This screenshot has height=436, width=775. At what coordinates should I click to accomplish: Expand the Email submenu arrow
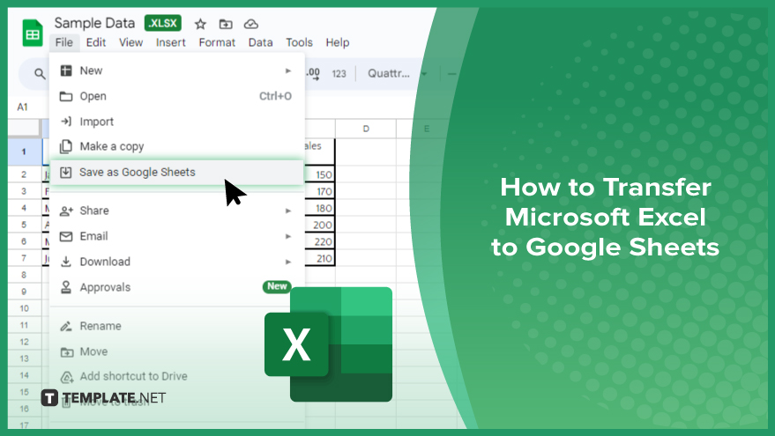coord(287,237)
